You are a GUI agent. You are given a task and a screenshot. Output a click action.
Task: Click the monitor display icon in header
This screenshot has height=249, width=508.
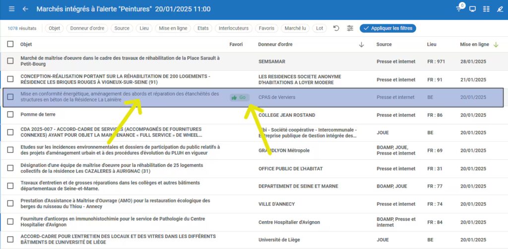point(472,9)
